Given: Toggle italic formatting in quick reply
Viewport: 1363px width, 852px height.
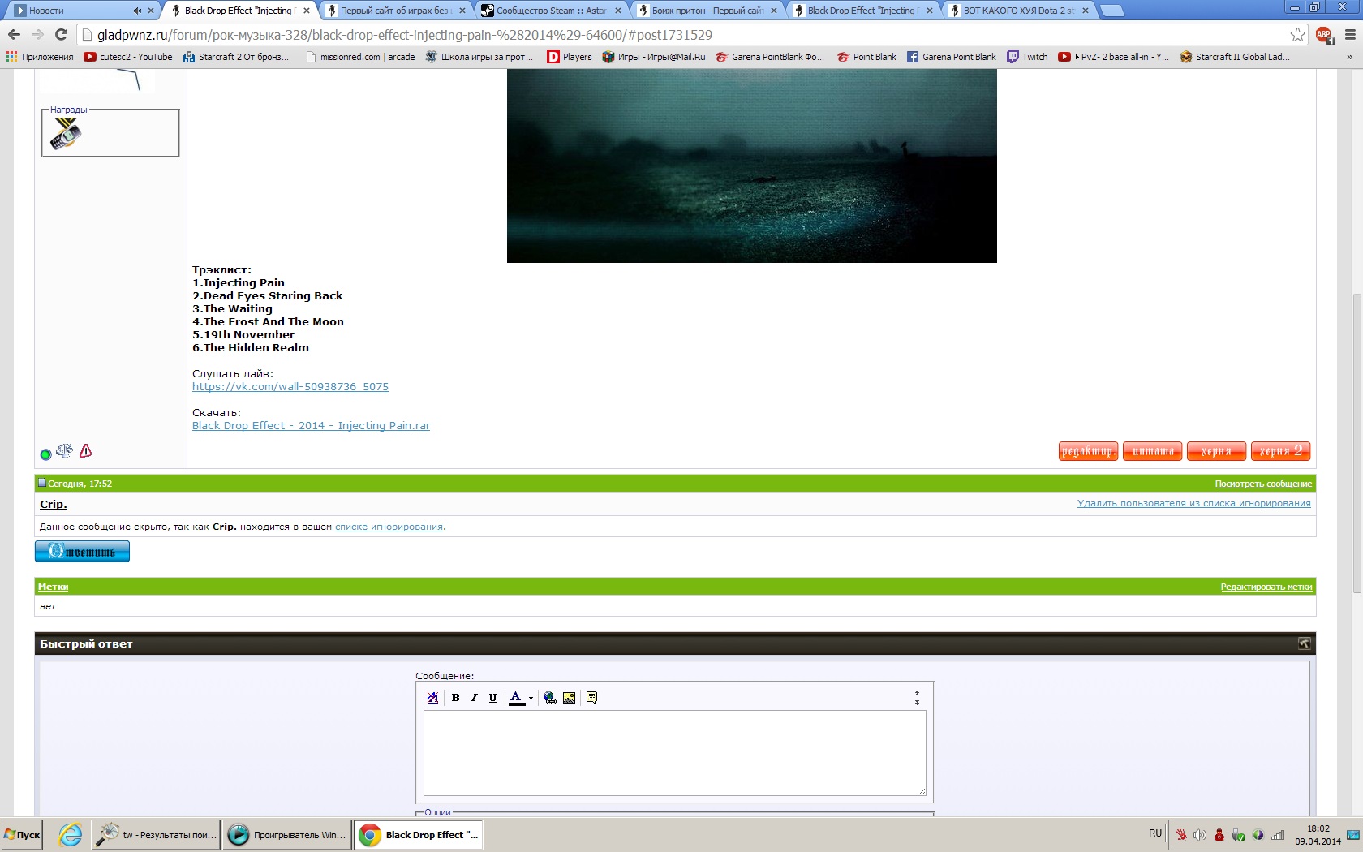Looking at the screenshot, I should 475,698.
